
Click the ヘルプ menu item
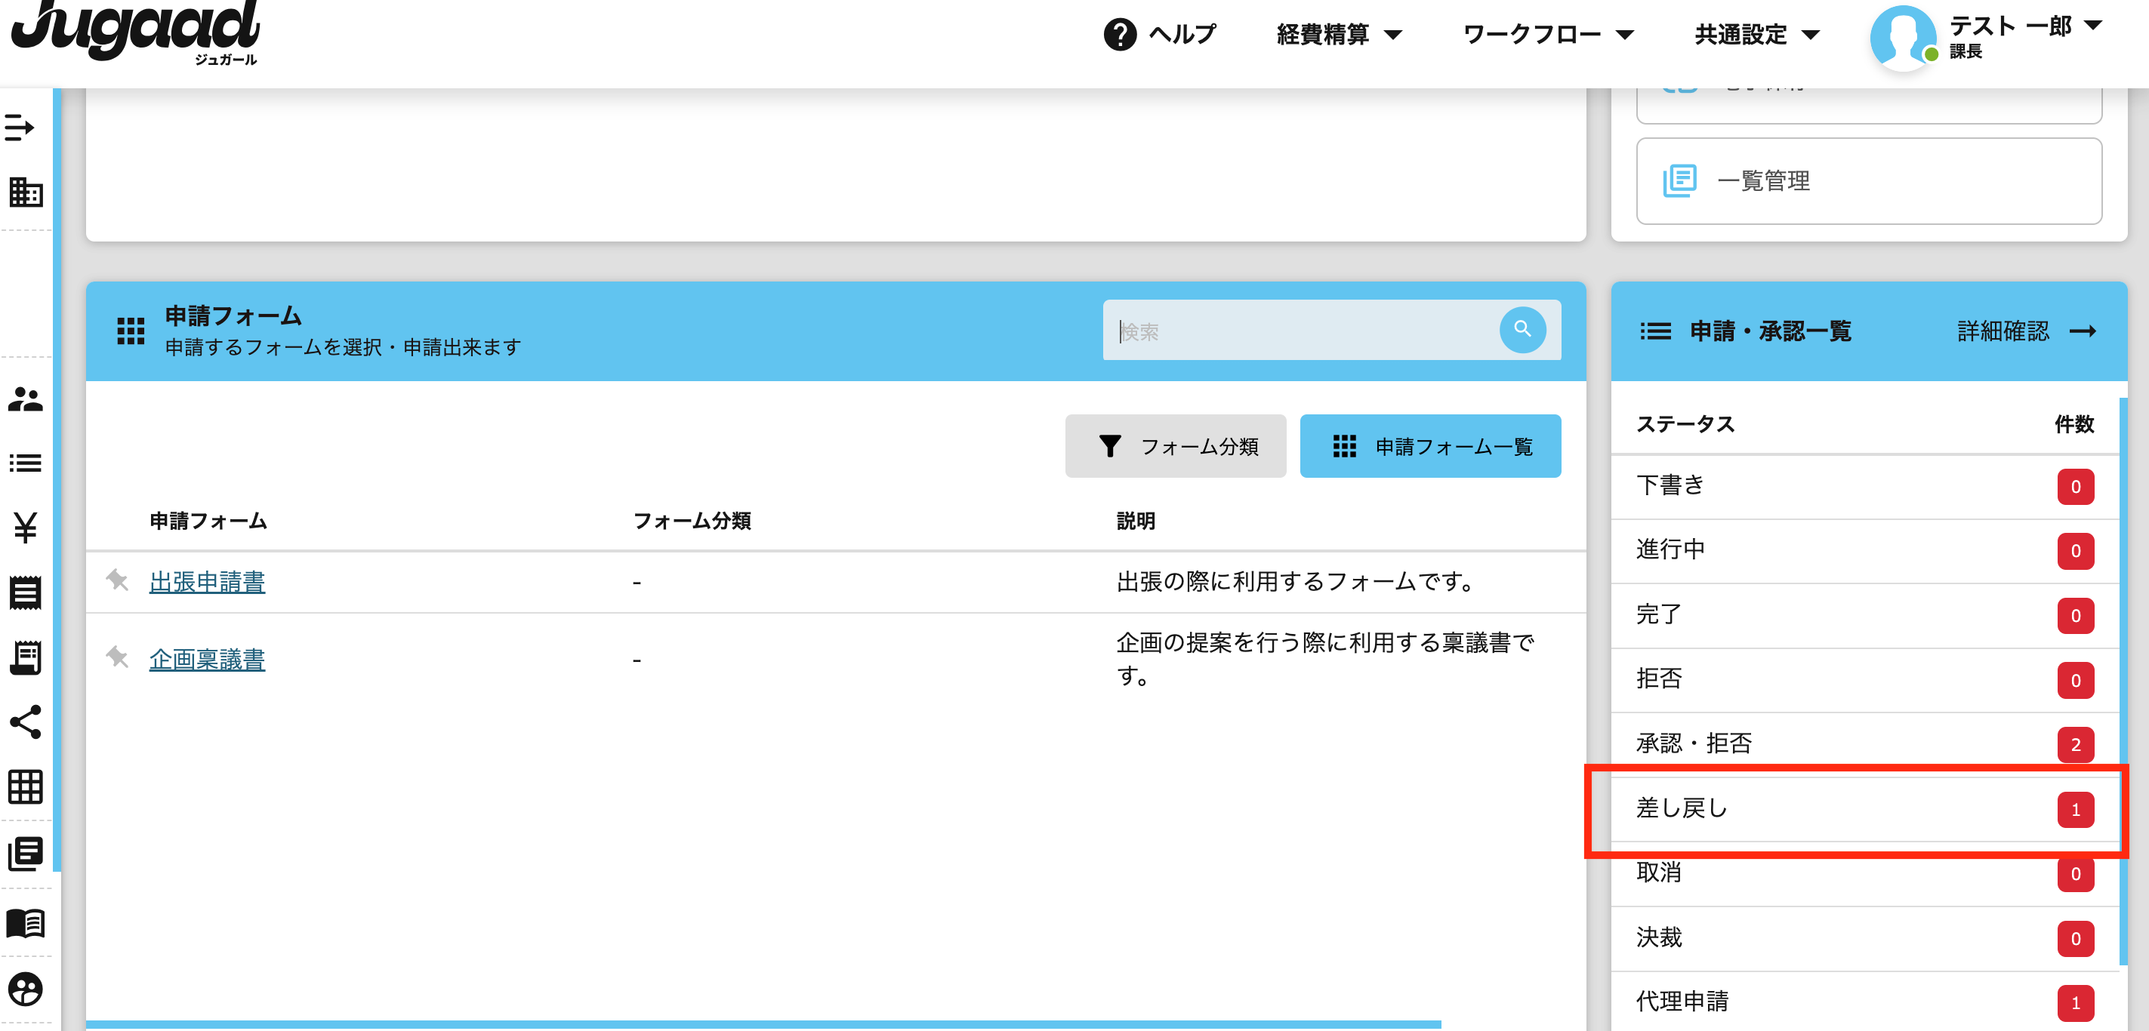pos(1158,35)
